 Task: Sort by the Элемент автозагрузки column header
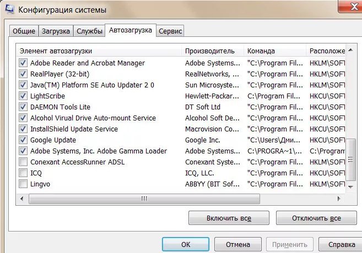click(x=99, y=51)
